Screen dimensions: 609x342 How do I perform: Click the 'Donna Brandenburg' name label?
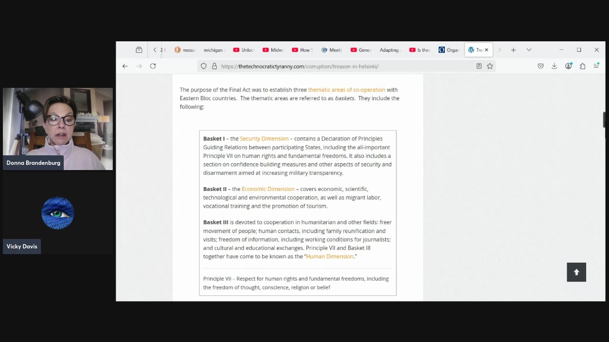pyautogui.click(x=33, y=163)
